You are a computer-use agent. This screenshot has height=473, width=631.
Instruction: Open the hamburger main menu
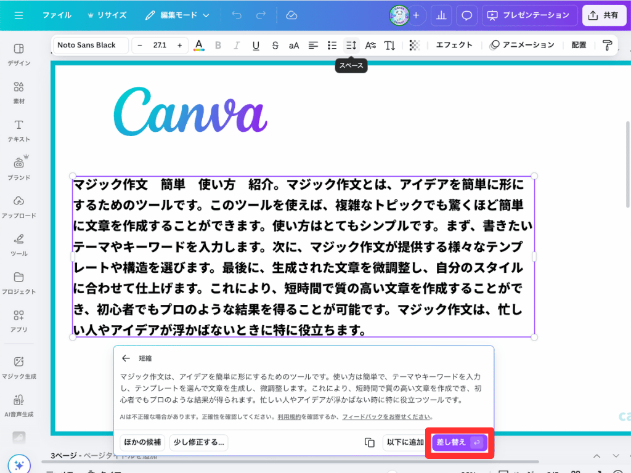[x=18, y=15]
